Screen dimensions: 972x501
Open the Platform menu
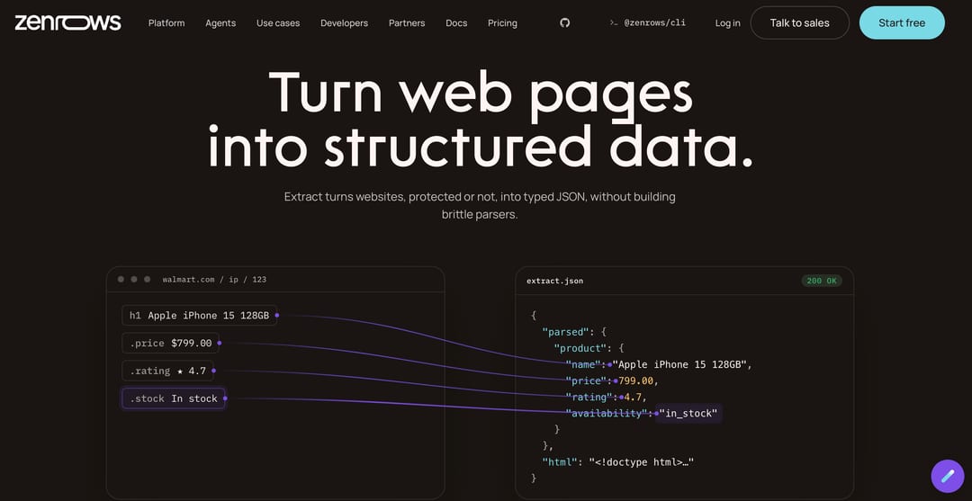pyautogui.click(x=166, y=22)
